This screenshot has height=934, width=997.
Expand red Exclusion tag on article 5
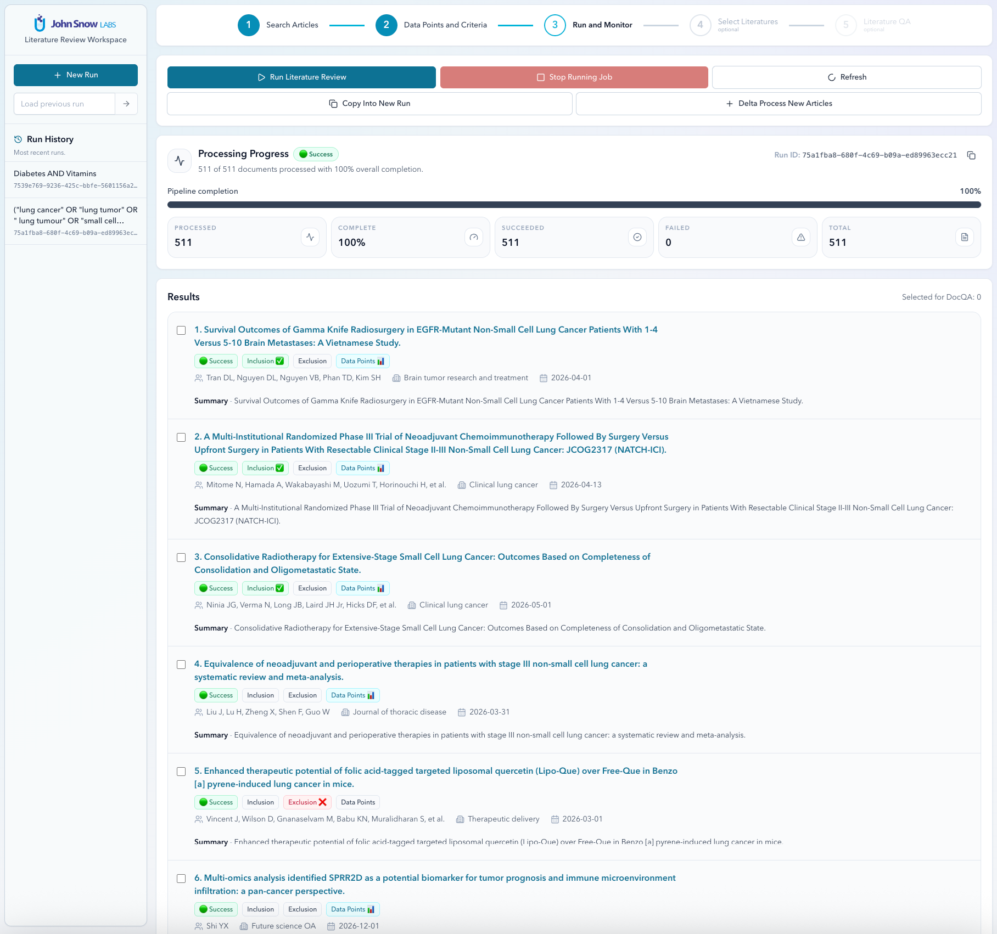pyautogui.click(x=307, y=802)
